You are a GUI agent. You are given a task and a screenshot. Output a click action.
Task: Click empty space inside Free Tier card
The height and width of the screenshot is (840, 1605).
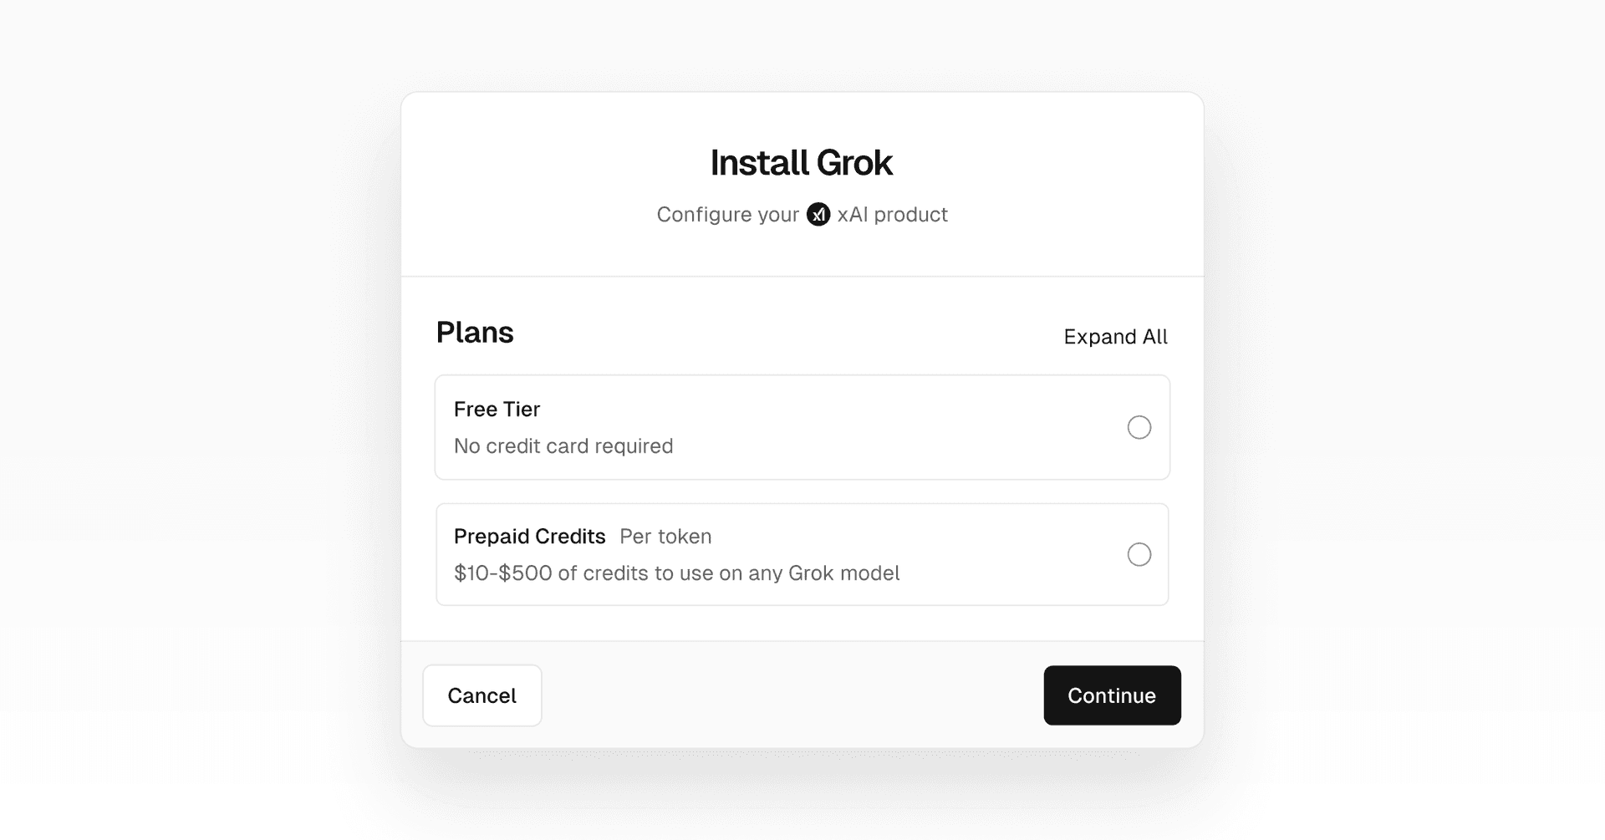point(878,427)
